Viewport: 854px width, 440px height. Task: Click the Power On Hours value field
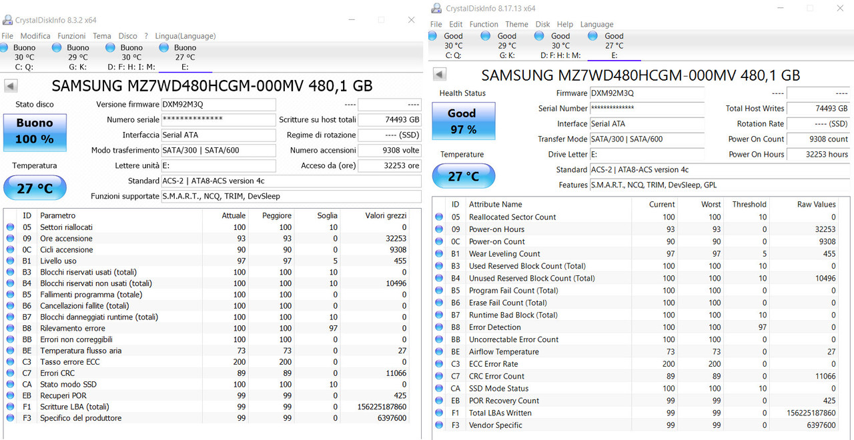tap(818, 154)
